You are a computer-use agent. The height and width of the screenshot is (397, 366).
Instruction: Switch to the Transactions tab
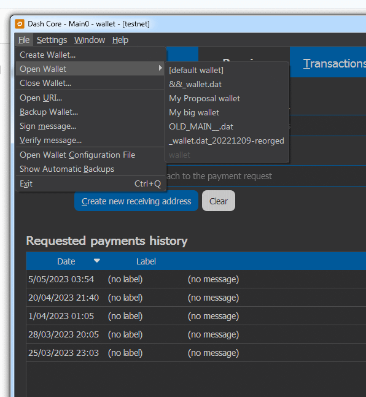click(328, 63)
